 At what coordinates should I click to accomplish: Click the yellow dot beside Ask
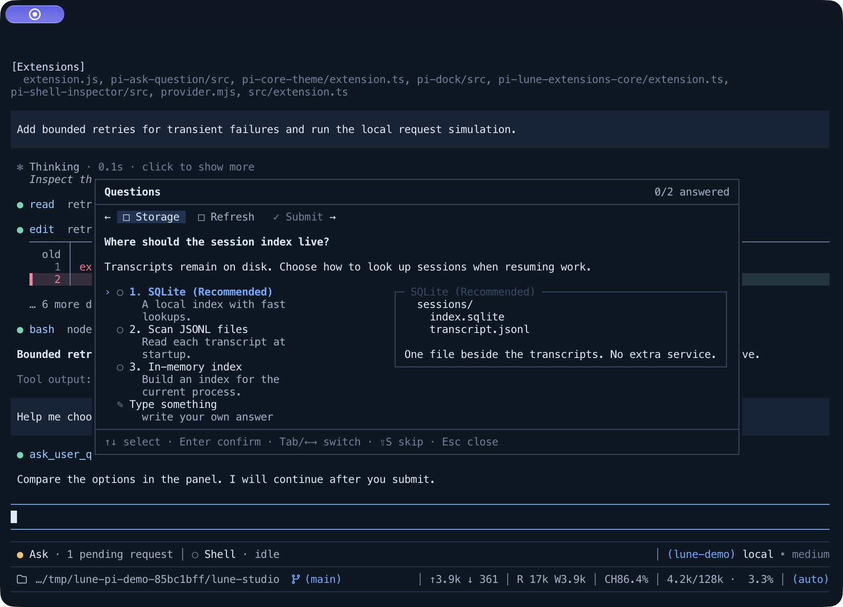20,555
